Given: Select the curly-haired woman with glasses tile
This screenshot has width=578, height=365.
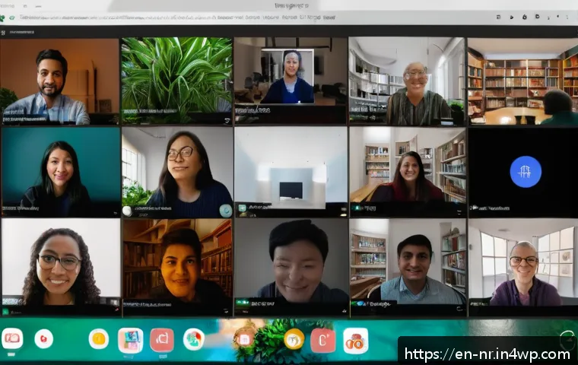Looking at the screenshot, I should [x=61, y=268].
